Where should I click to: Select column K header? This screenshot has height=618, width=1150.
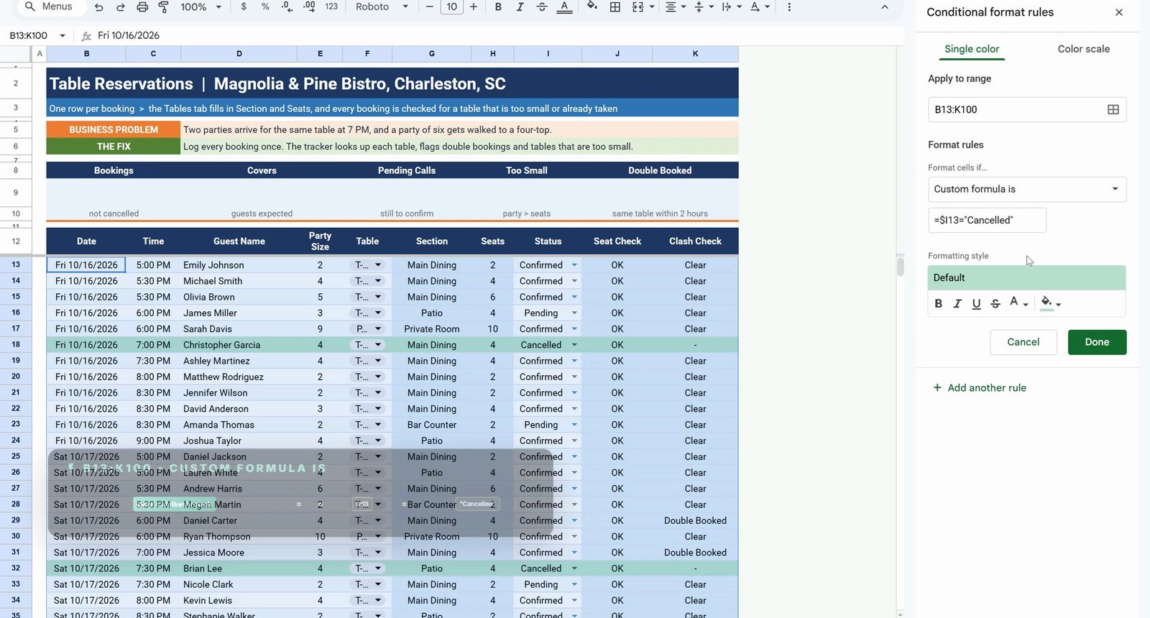point(695,53)
